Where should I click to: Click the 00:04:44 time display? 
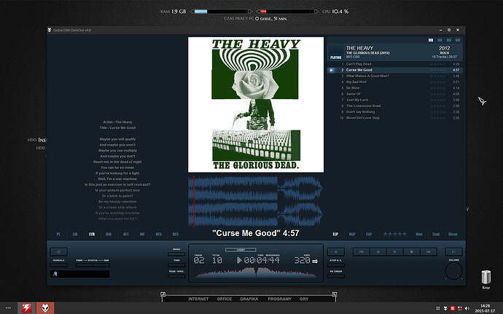[x=262, y=260]
